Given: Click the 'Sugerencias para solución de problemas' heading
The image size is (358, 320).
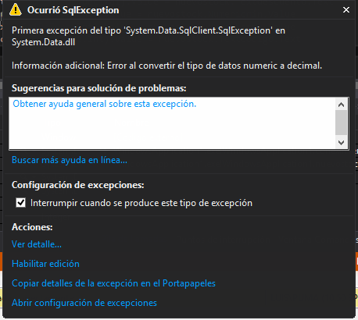Looking at the screenshot, I should 99,88.
